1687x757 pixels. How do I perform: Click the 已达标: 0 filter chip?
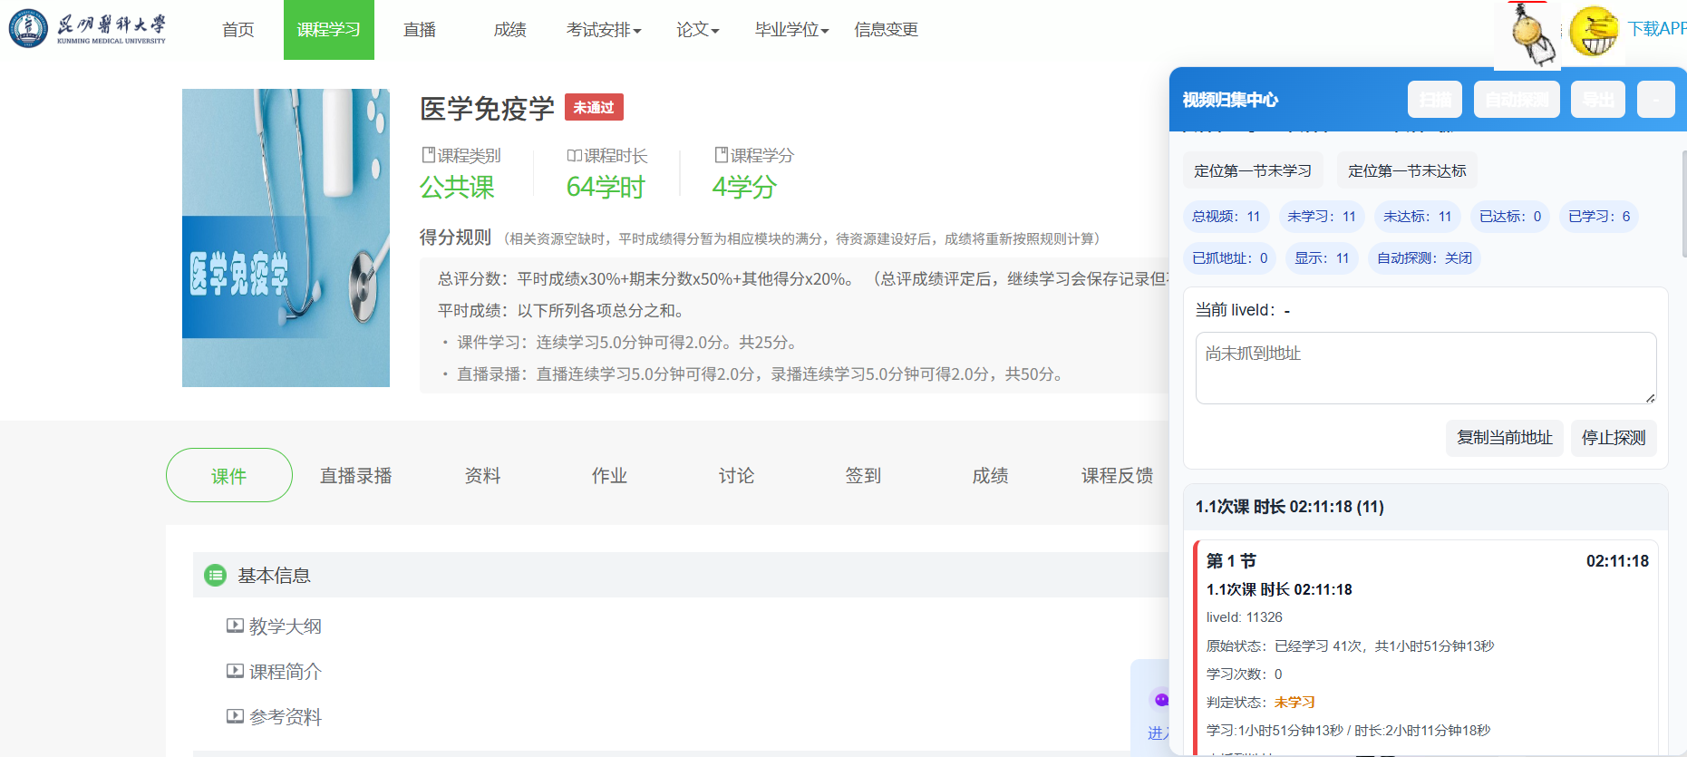1510,217
